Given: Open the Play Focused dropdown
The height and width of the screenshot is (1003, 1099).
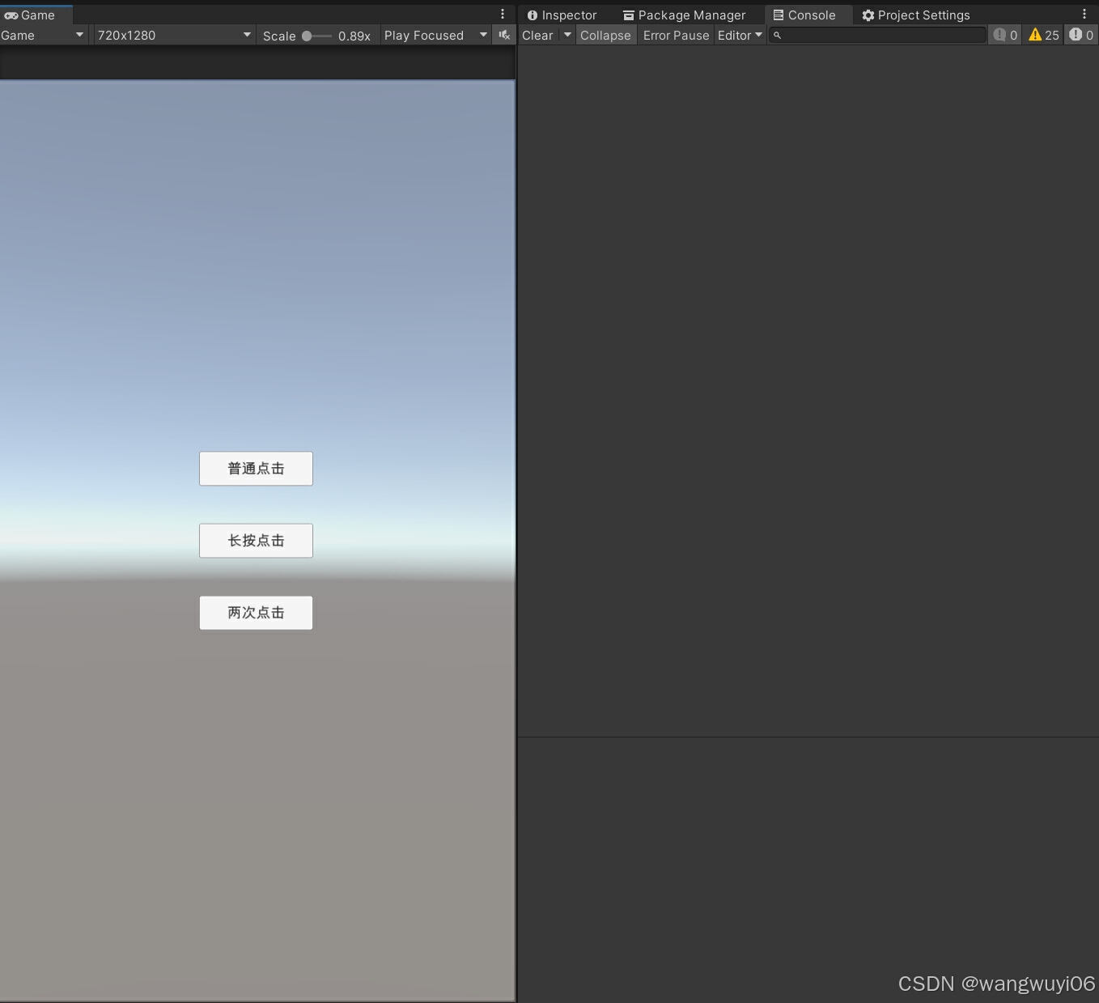Looking at the screenshot, I should click(434, 35).
